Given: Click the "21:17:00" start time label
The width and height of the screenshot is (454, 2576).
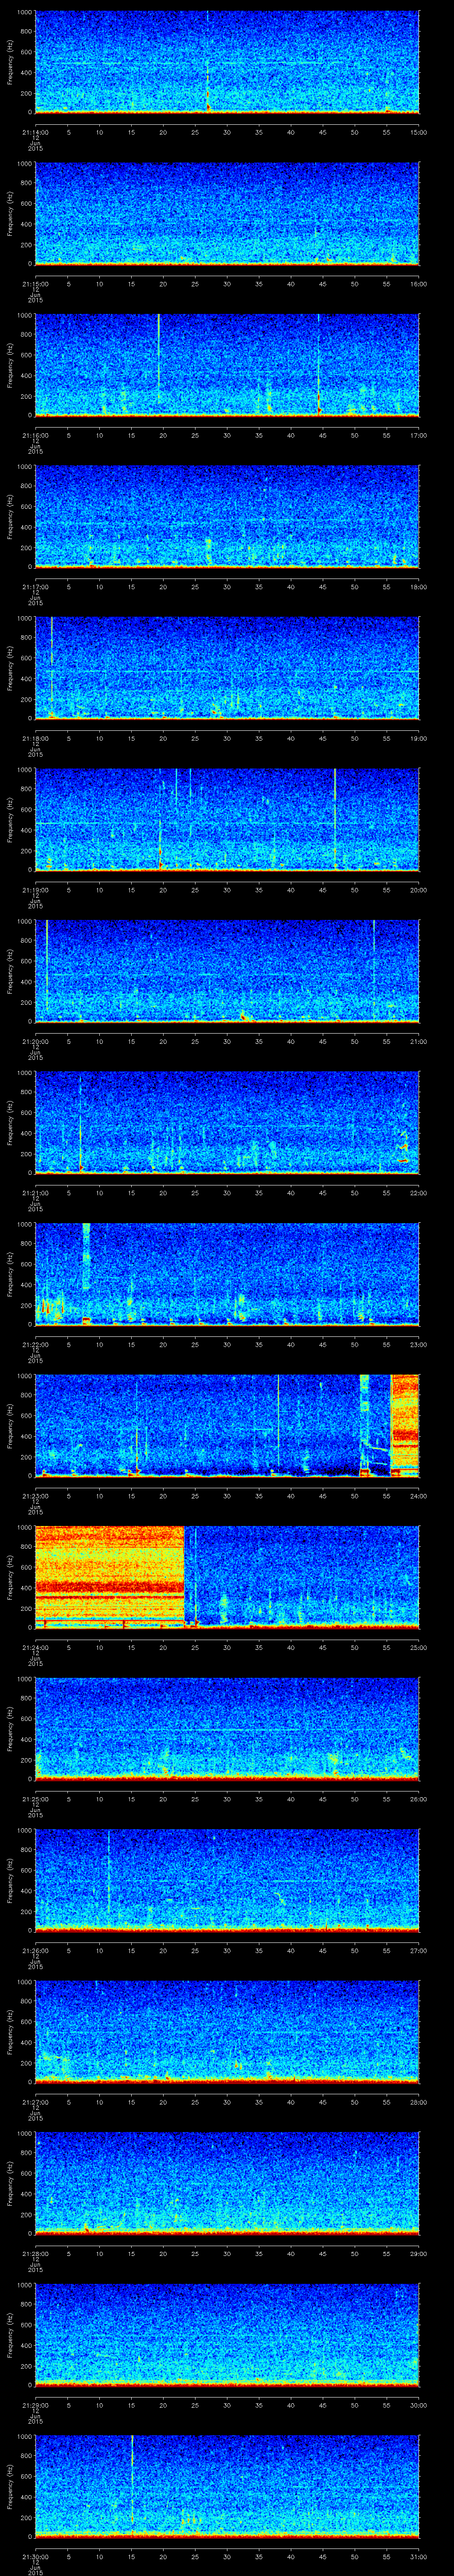Looking at the screenshot, I should tap(35, 587).
